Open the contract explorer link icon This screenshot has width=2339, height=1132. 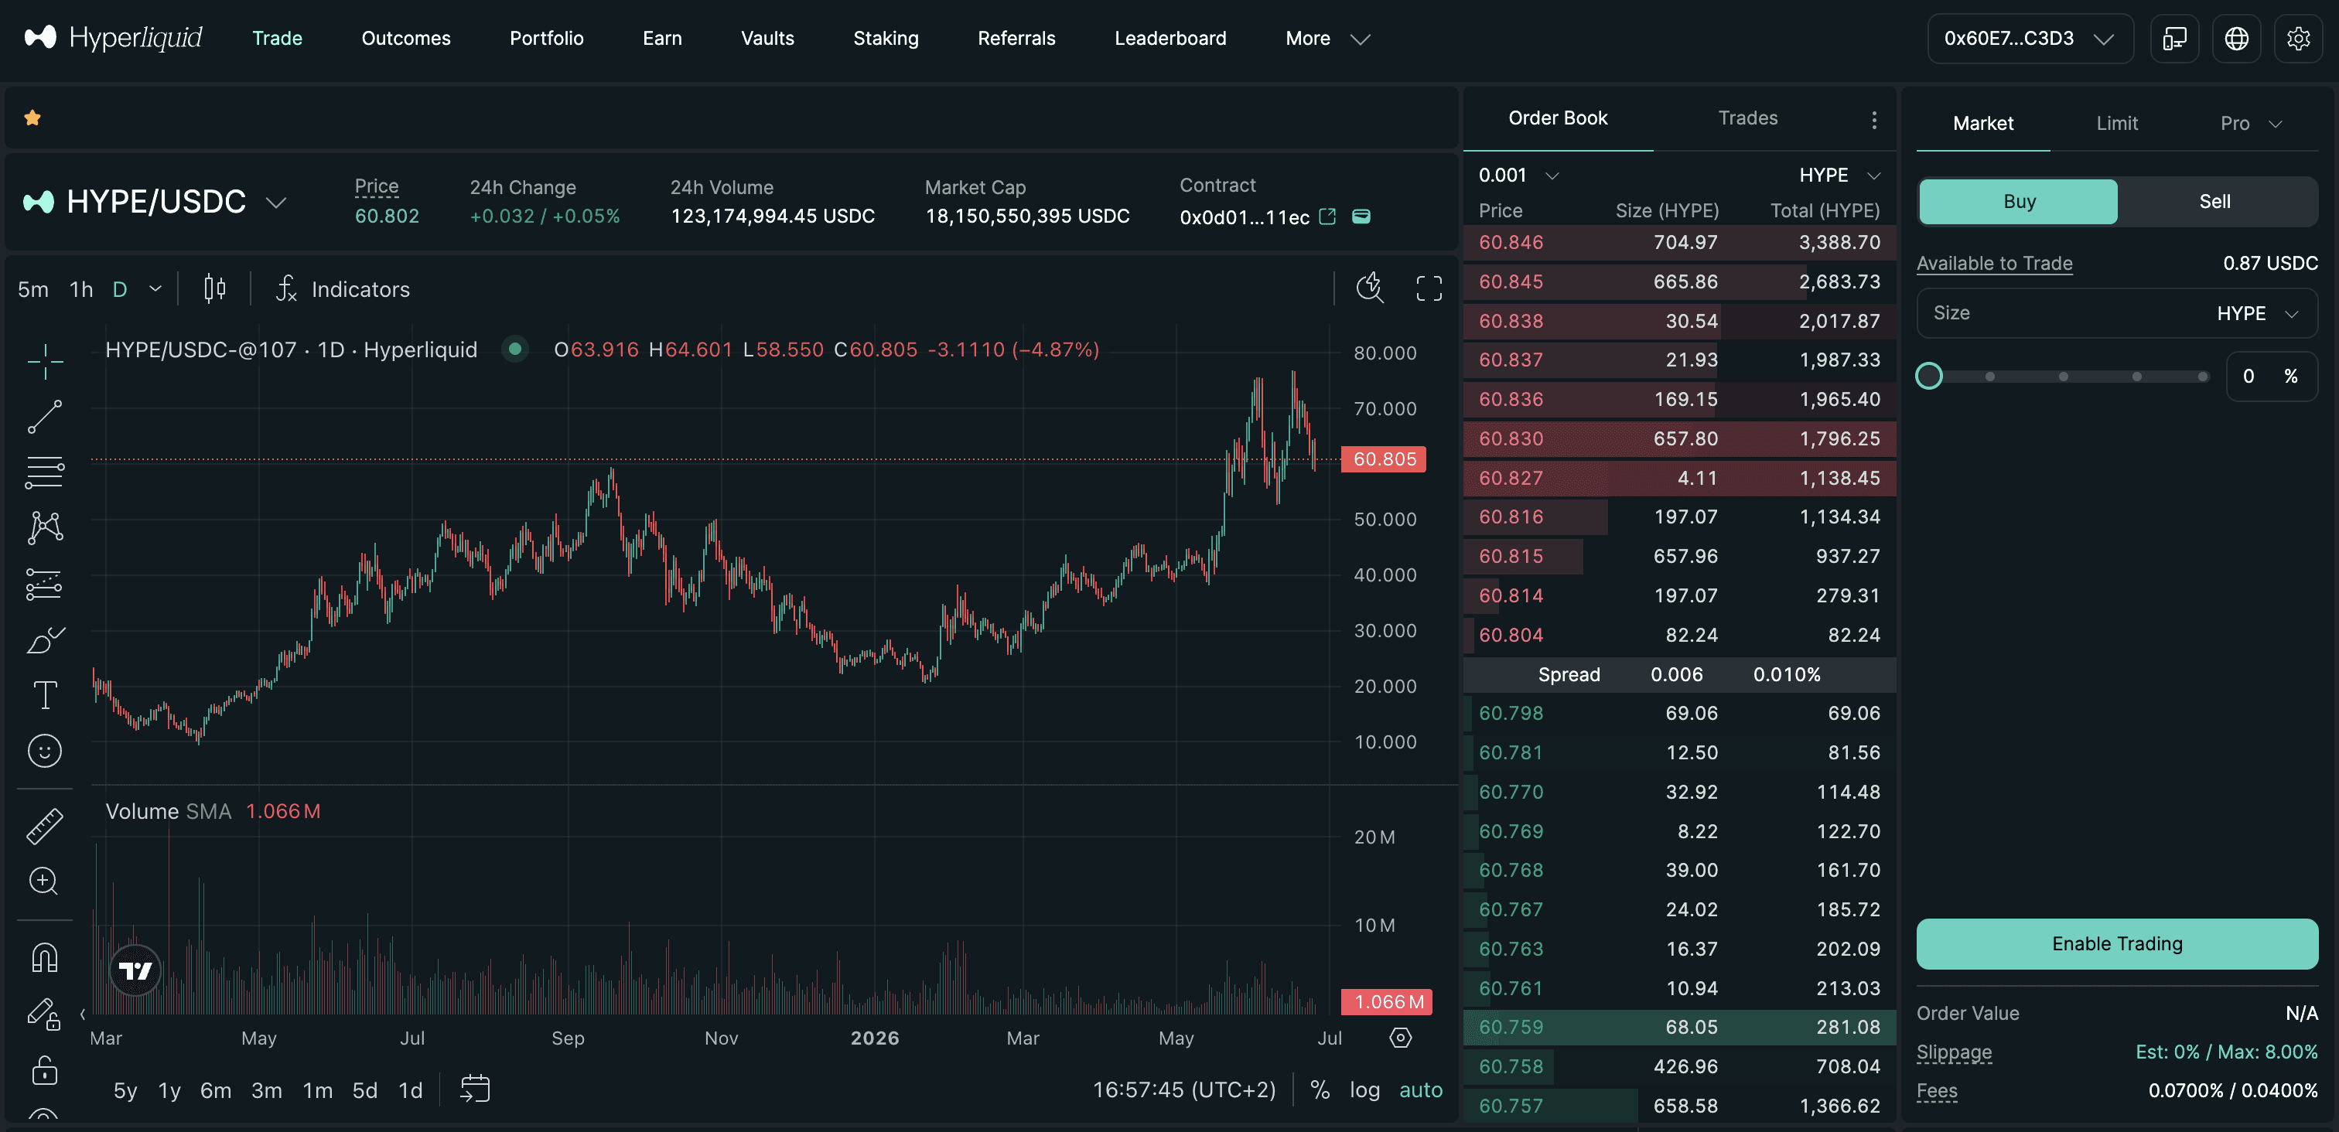pos(1327,216)
